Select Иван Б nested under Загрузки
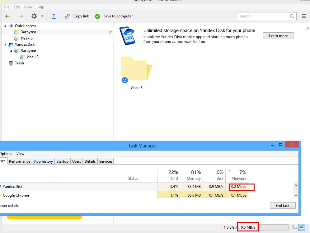 coord(33,57)
